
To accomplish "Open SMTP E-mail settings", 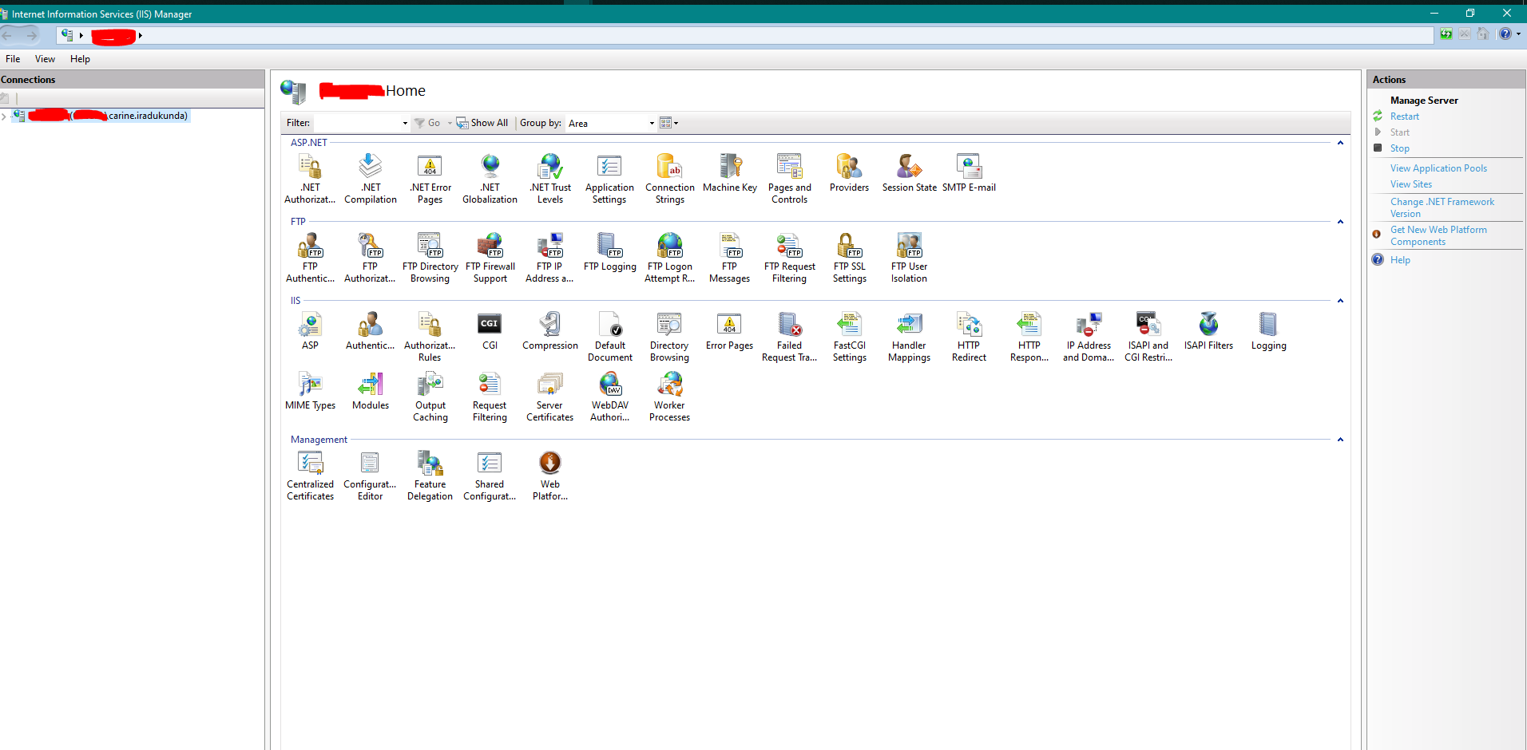I will 969,173.
